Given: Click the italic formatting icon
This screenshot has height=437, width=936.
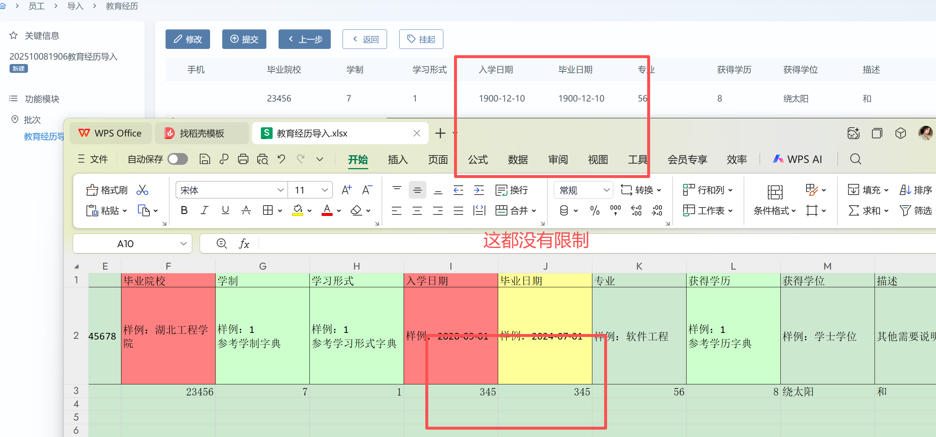Looking at the screenshot, I should tap(205, 210).
